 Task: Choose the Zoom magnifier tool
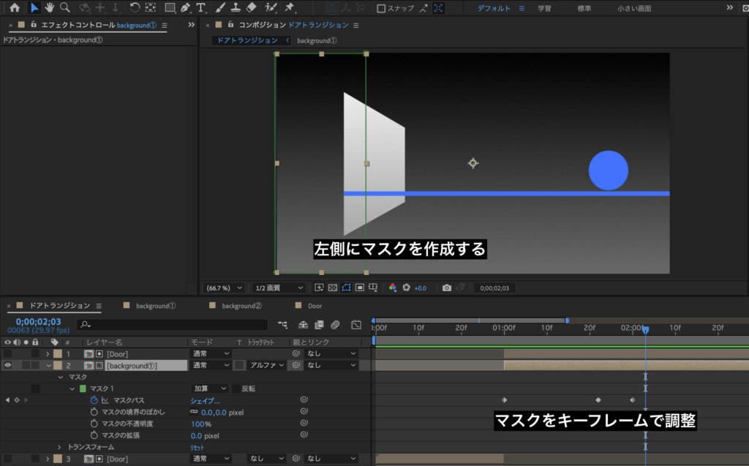click(x=65, y=8)
